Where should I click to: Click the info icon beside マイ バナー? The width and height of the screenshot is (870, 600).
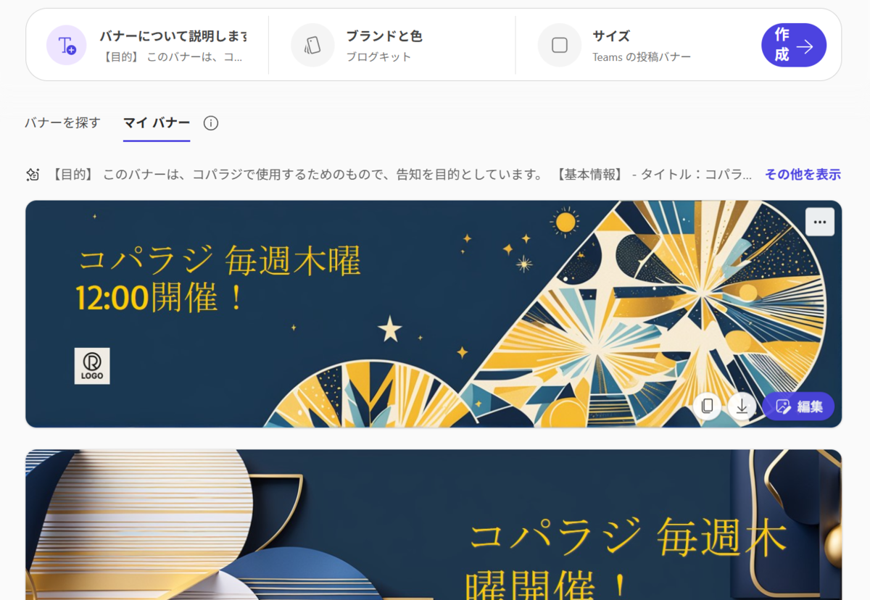[x=211, y=123]
